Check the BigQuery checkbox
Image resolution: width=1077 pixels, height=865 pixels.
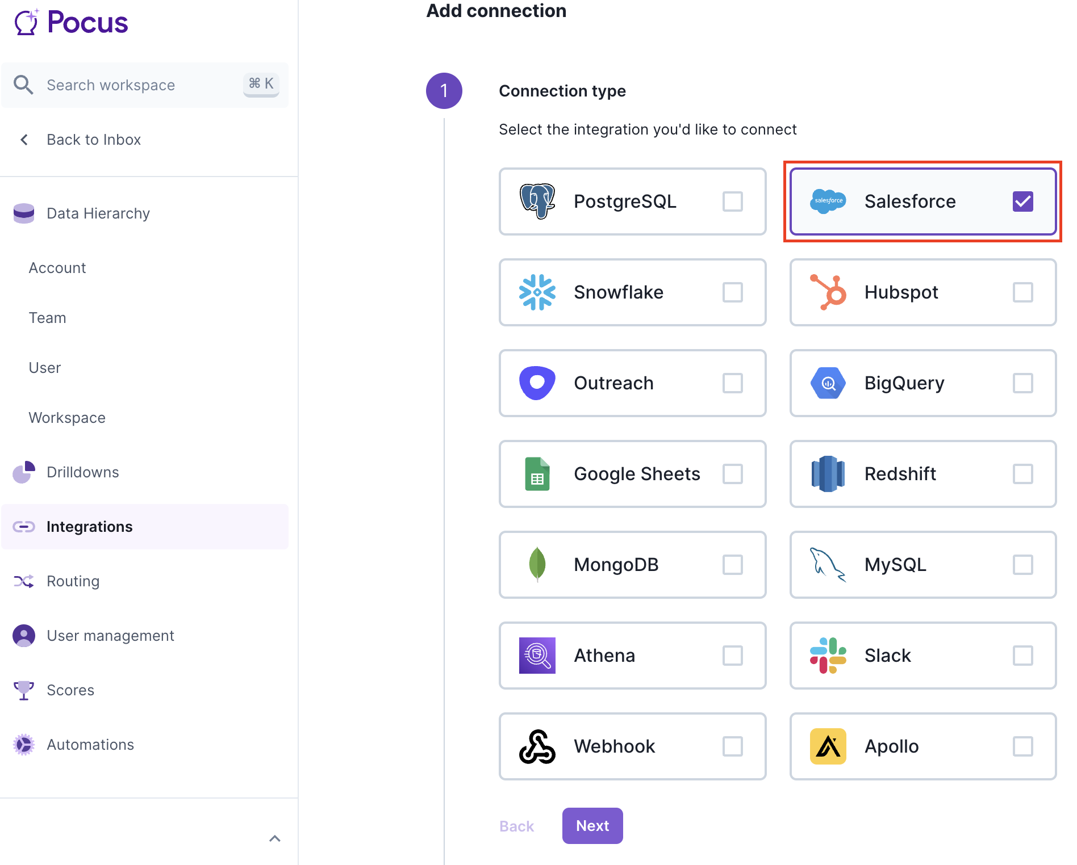coord(1023,383)
